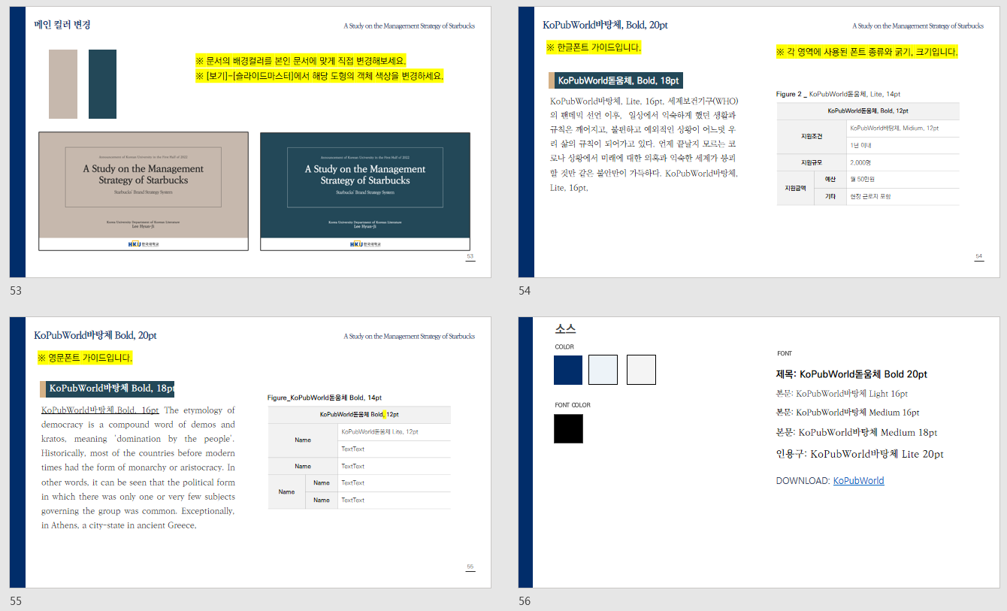Pick the black swatch under FONT COLOR
Viewport: 1007px width, 611px height.
click(x=568, y=428)
